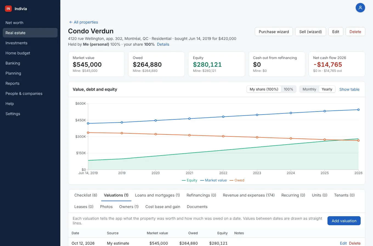This screenshot has height=246, width=373.
Task: Toggle Market value series in legend
Action: [x=213, y=180]
